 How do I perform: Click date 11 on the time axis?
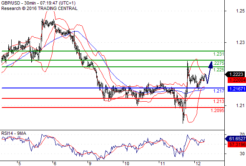pyautogui.click(x=162, y=164)
